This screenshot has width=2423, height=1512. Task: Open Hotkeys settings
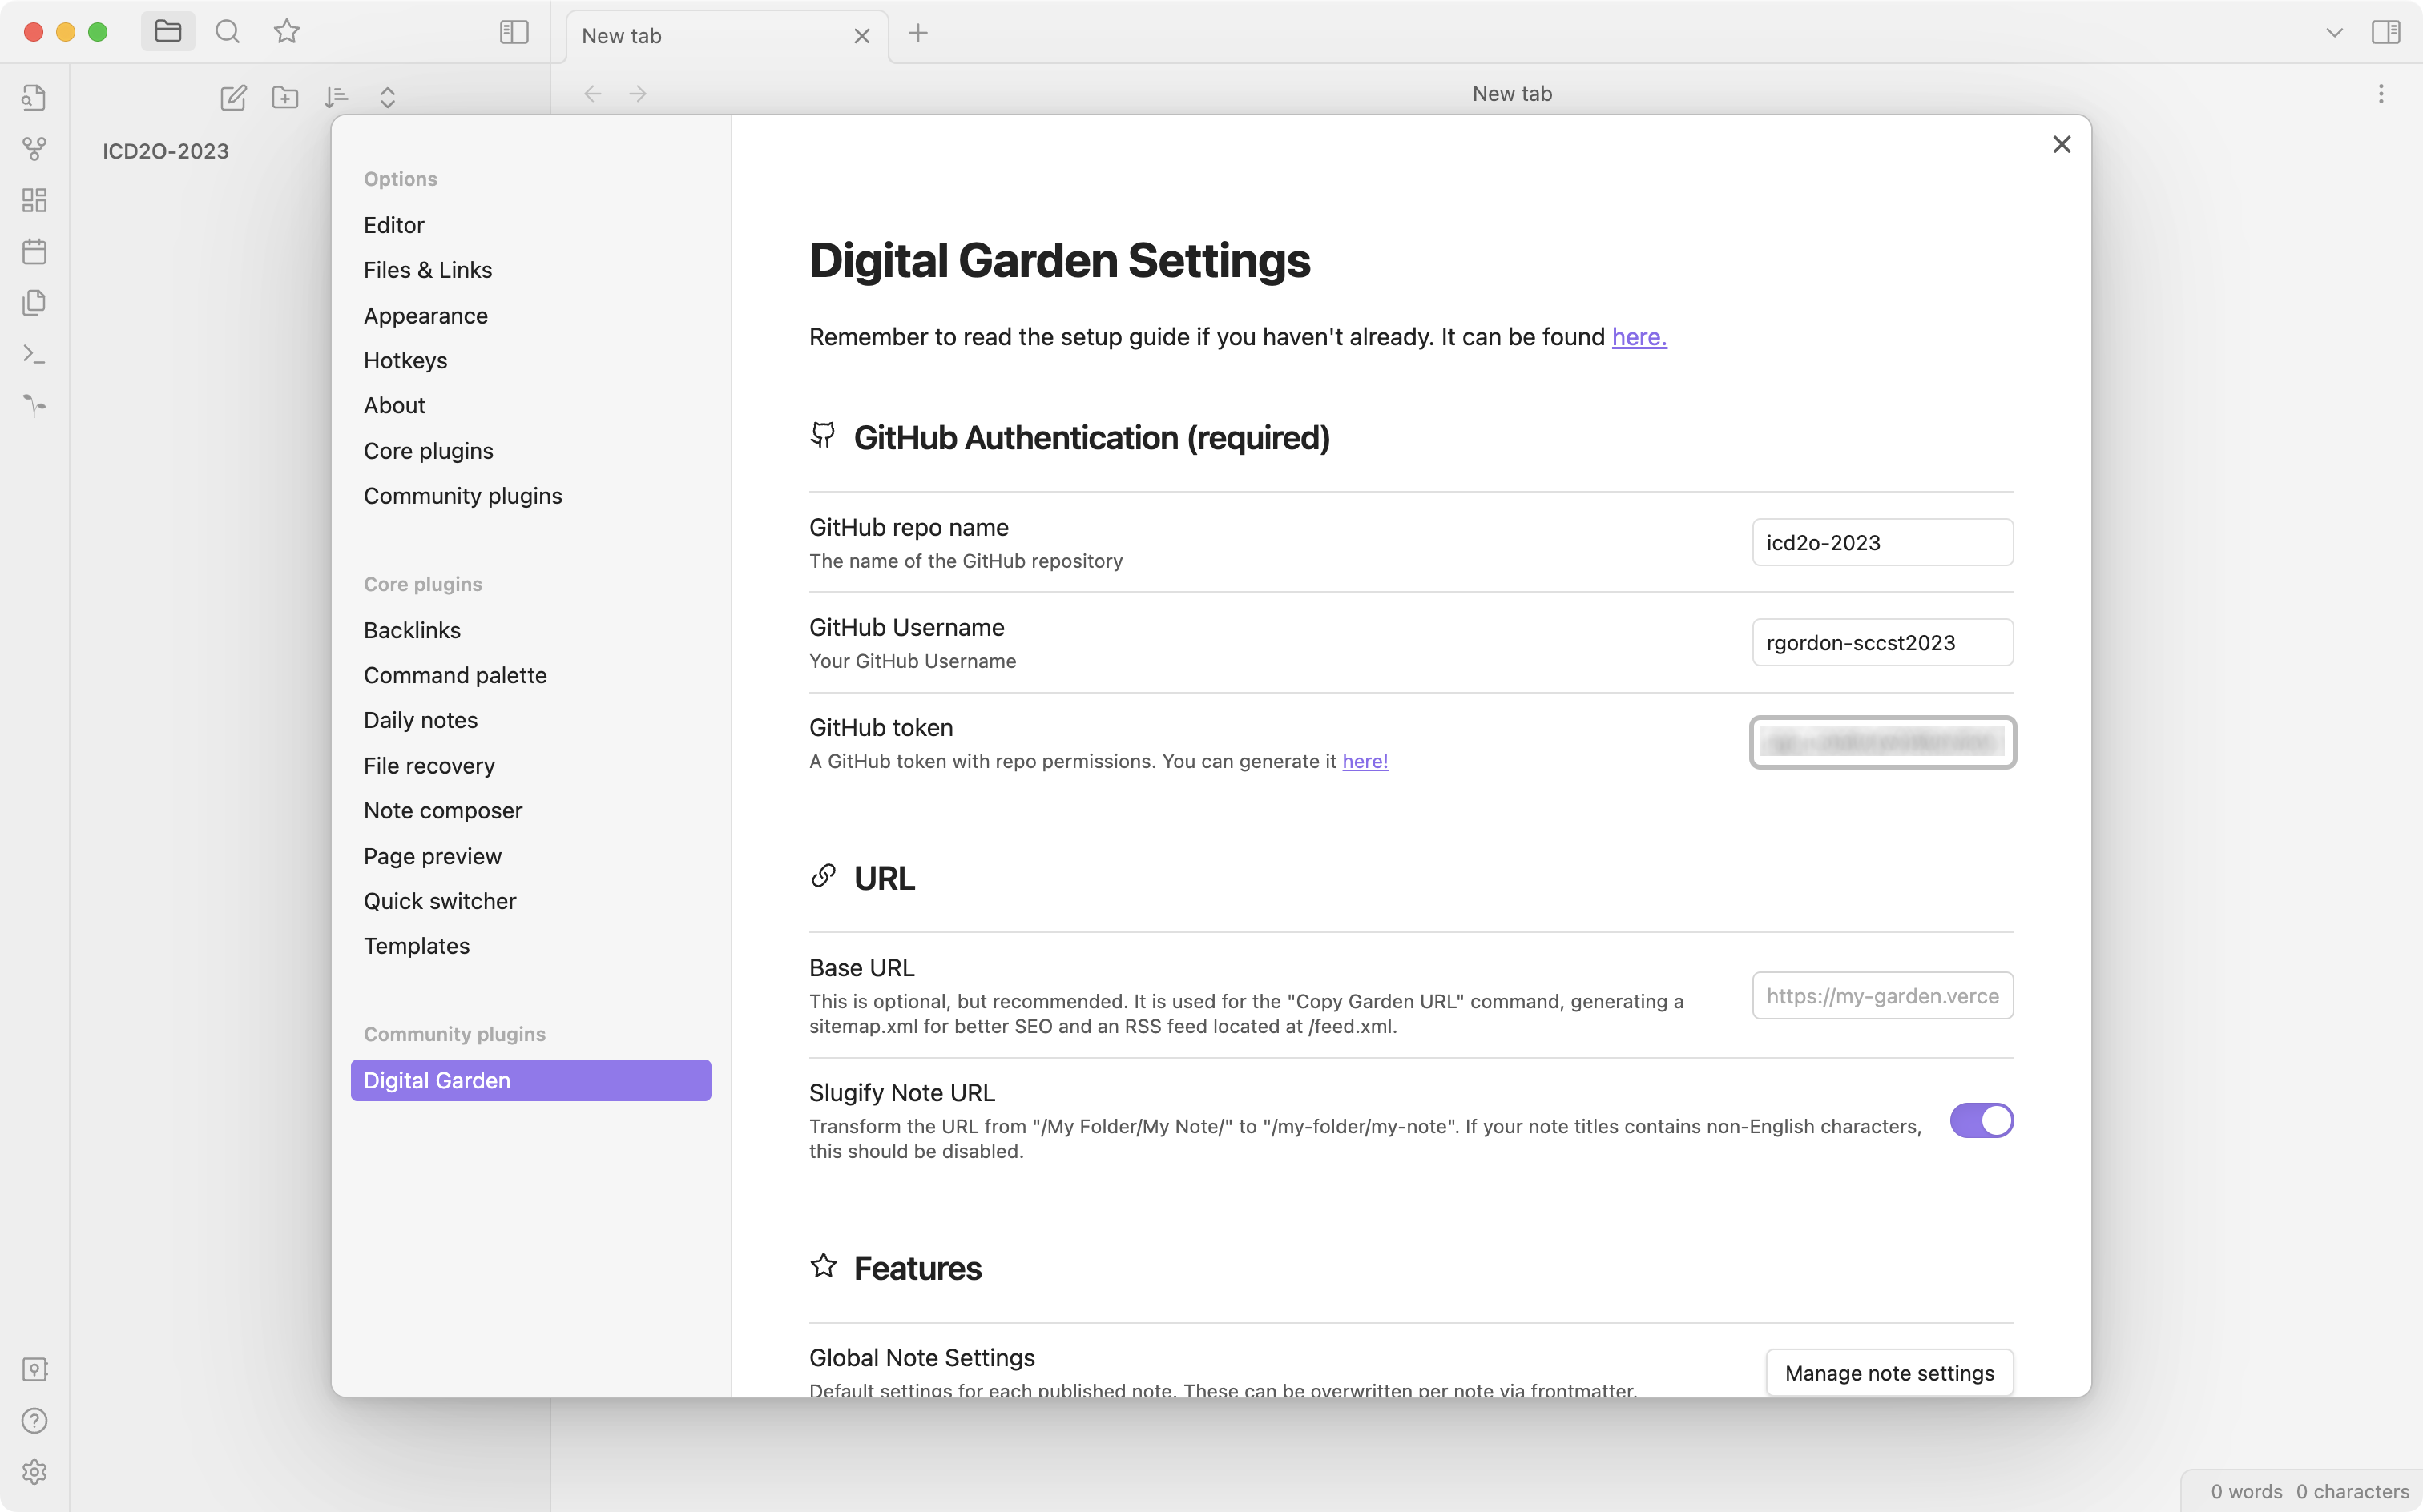pyautogui.click(x=530, y=360)
